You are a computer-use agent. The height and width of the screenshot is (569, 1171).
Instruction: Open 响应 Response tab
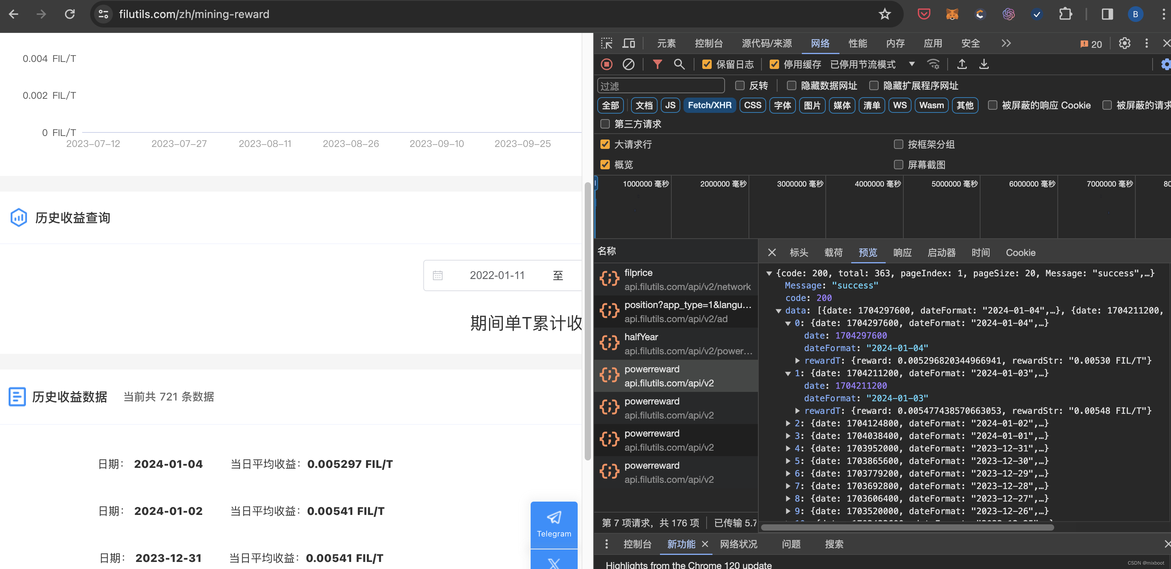[902, 252]
